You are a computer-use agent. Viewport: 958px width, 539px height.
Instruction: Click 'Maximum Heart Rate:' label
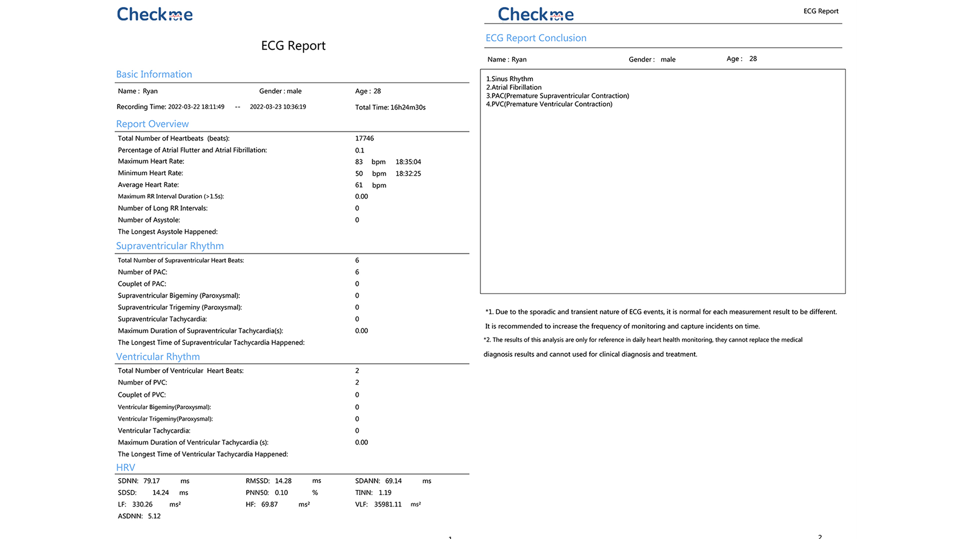coord(151,161)
